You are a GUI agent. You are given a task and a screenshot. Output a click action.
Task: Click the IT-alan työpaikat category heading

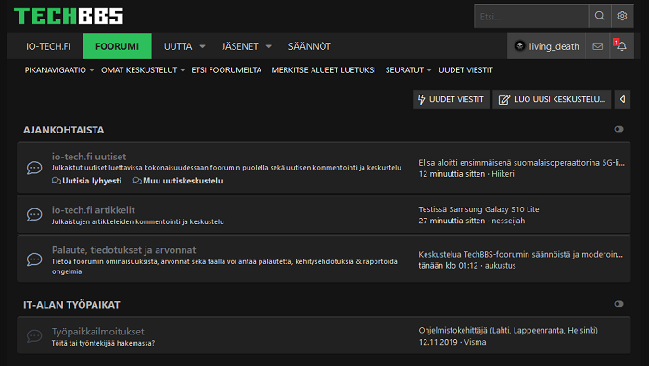(71, 305)
